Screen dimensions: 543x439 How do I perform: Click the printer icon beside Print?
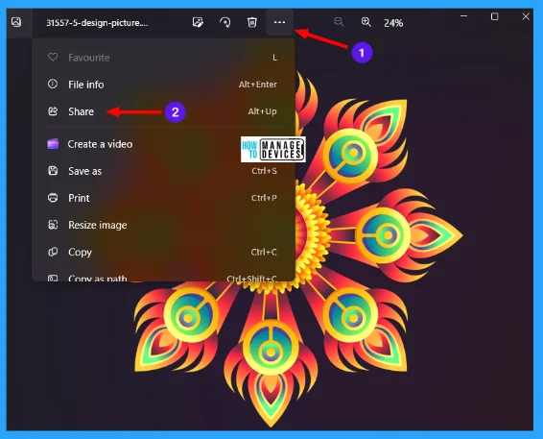coord(53,198)
